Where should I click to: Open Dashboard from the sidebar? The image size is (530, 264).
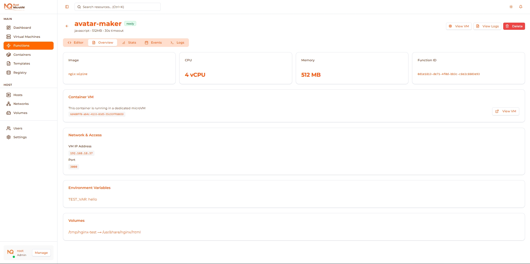[x=22, y=27]
